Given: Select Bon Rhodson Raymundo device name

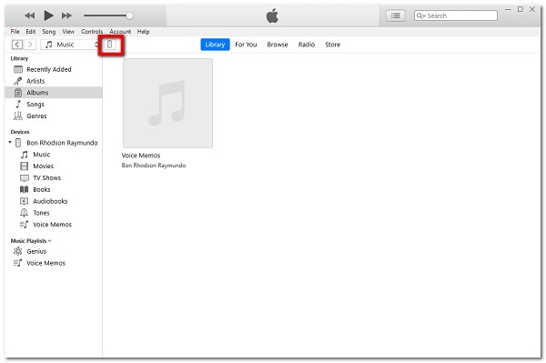Looking at the screenshot, I should coord(62,143).
